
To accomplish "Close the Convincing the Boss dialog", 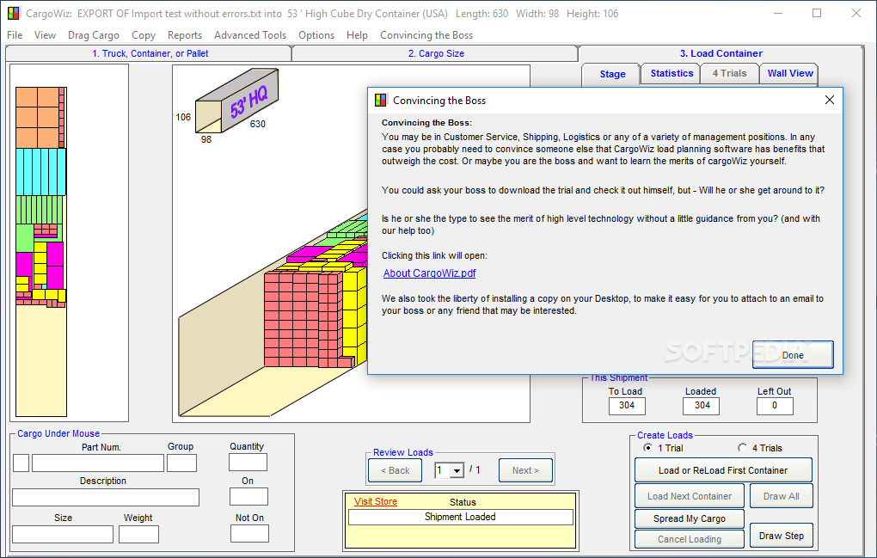I will coord(830,100).
